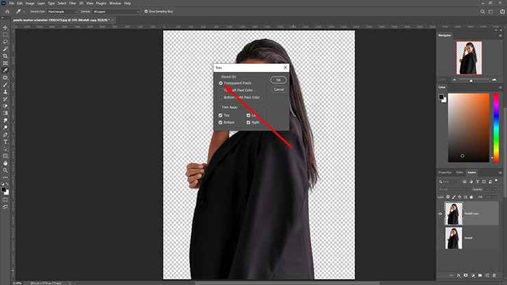Select the Horizontal Type tool
The image size is (507, 285).
click(5, 142)
